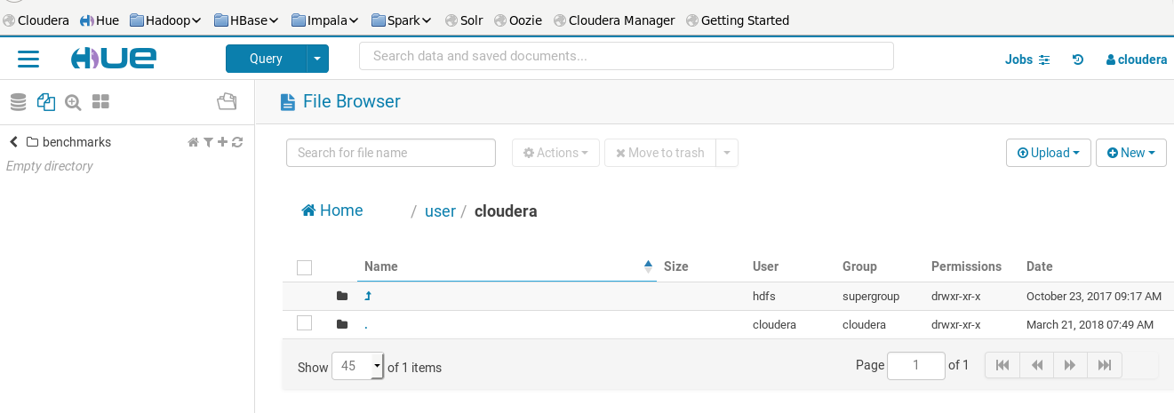The image size is (1174, 413).
Task: Click the magnifier search icon in left panel
Action: tap(73, 102)
